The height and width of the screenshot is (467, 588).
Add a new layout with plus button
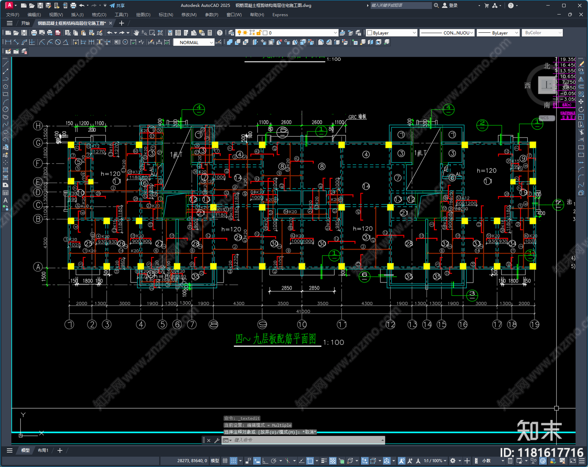pyautogui.click(x=60, y=450)
